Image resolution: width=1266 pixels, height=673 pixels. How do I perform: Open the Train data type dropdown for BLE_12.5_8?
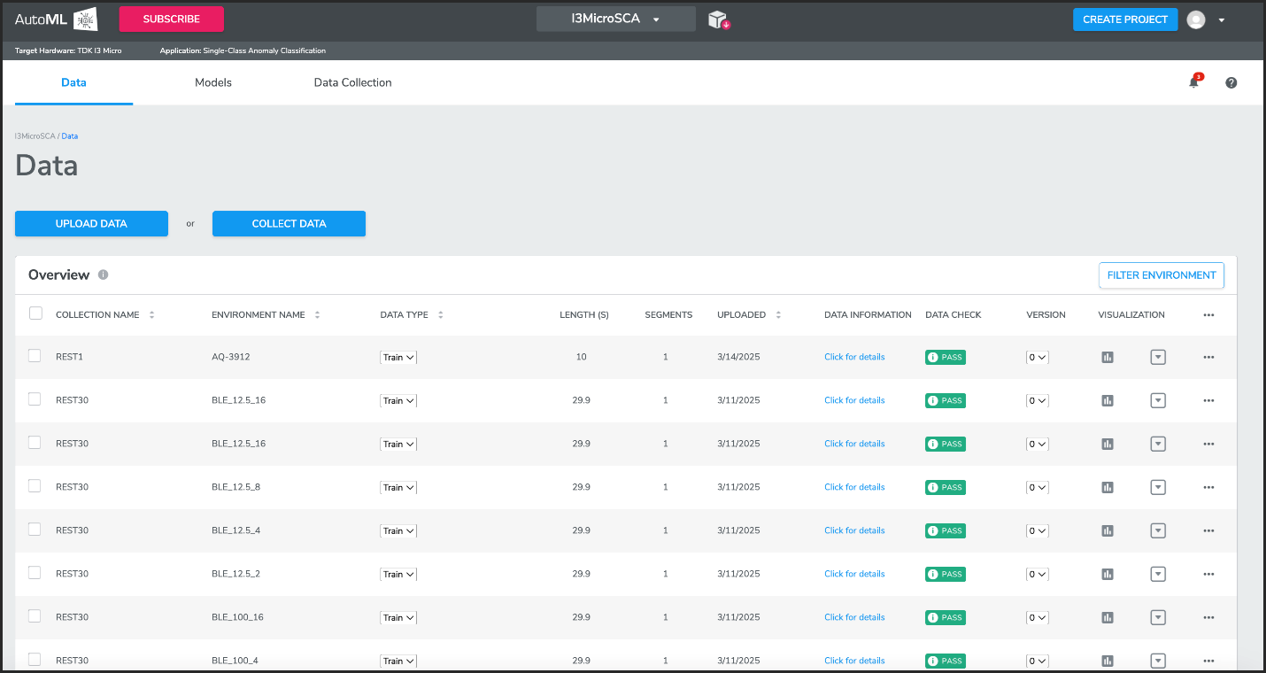(398, 487)
